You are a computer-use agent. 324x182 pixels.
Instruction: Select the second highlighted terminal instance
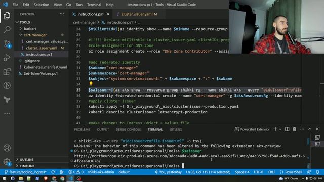pos(317,144)
